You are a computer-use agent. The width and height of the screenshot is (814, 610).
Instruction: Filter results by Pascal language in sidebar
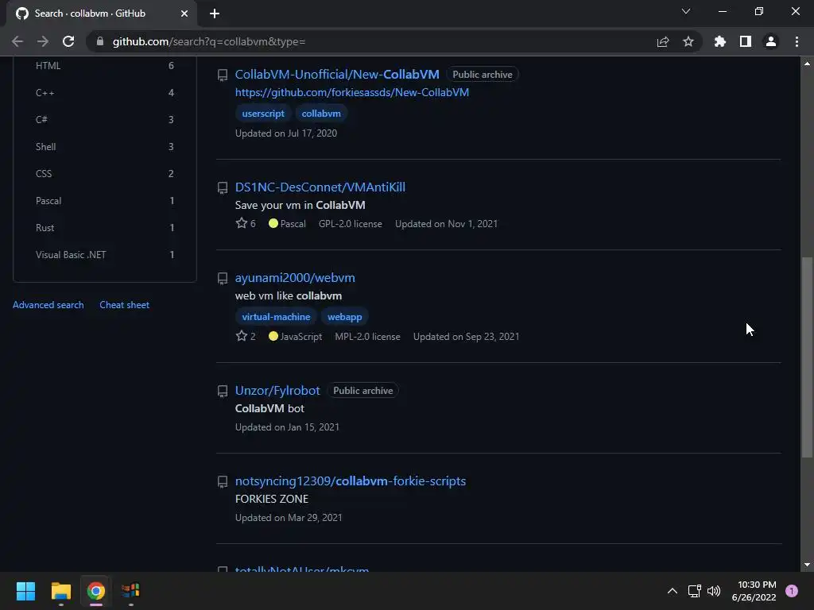point(105,201)
